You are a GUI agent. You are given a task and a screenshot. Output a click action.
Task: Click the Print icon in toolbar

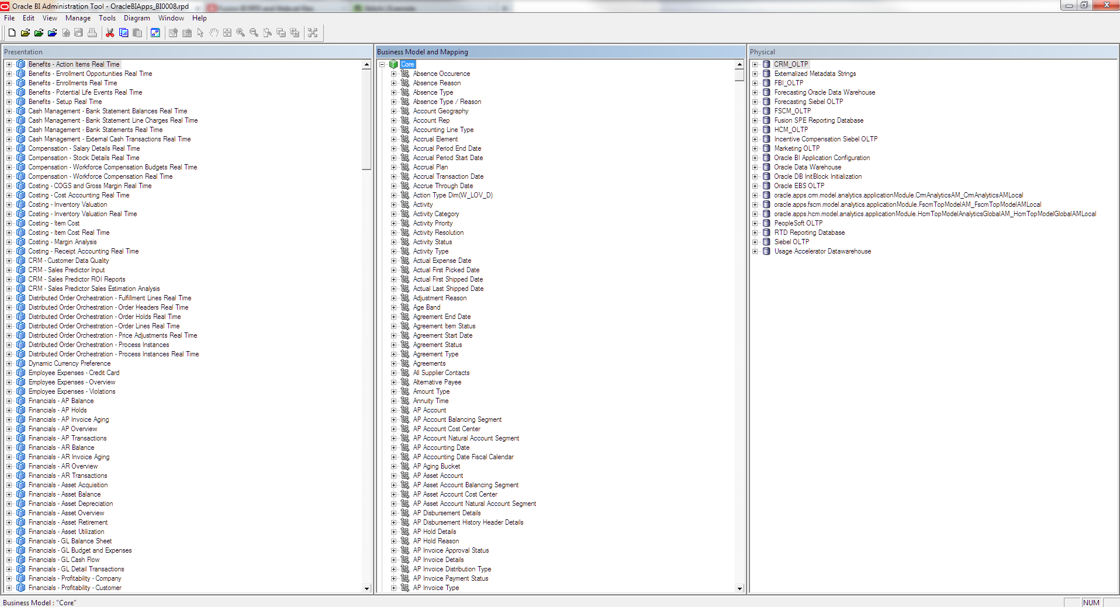[92, 33]
